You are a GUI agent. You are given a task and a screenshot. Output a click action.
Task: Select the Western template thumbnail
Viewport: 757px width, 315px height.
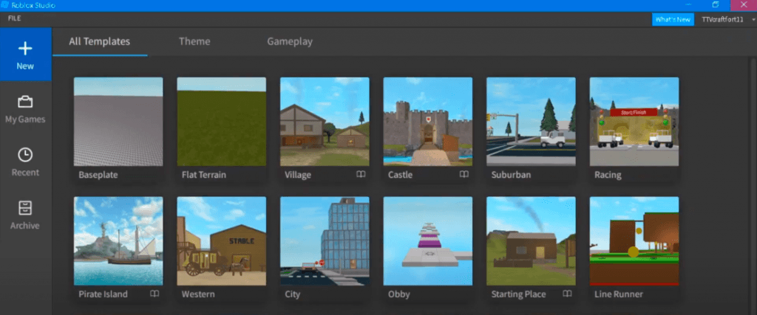pos(222,240)
